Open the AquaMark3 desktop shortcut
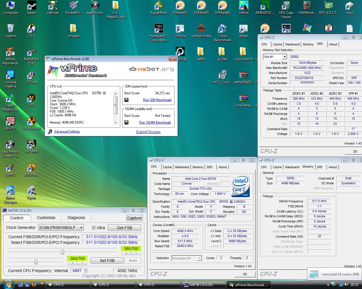 [x=159, y=8]
